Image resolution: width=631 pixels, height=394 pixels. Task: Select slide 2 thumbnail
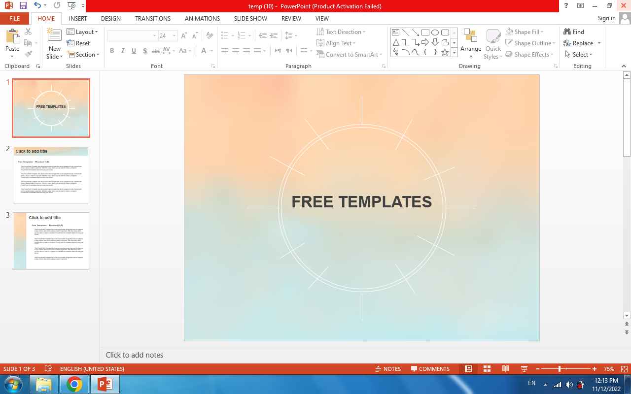pos(51,174)
